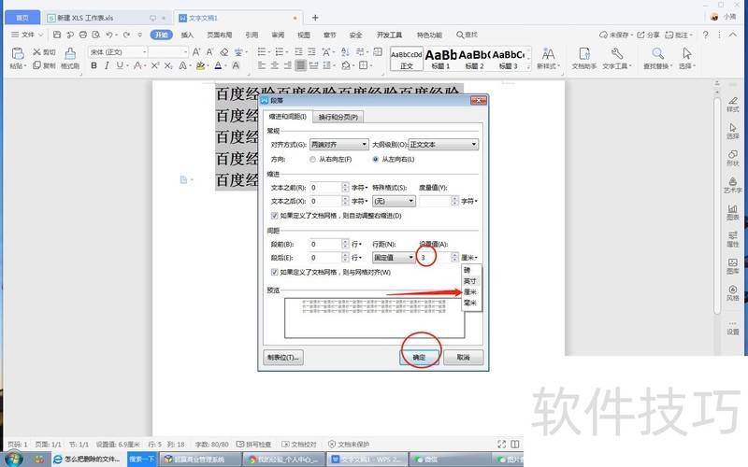
Task: Click the Paste (粘贴) icon
Action: pos(17,54)
